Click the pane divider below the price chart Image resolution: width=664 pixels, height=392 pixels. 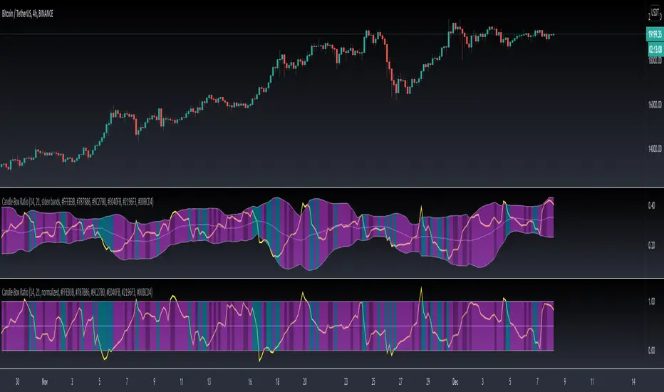[332, 187]
